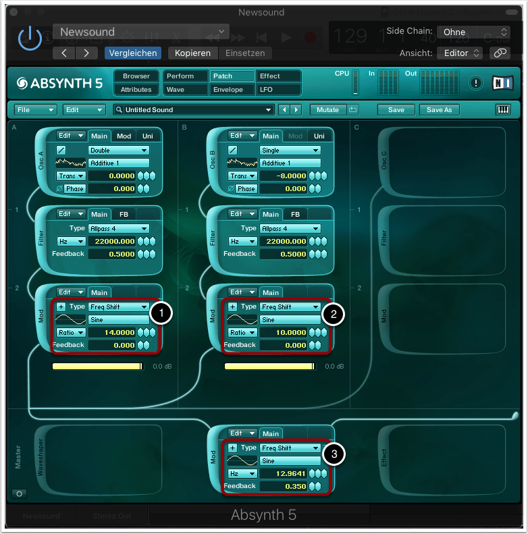Viewport: 528px width, 534px height.
Task: Click the plus icon in Mod A
Action: click(x=61, y=307)
